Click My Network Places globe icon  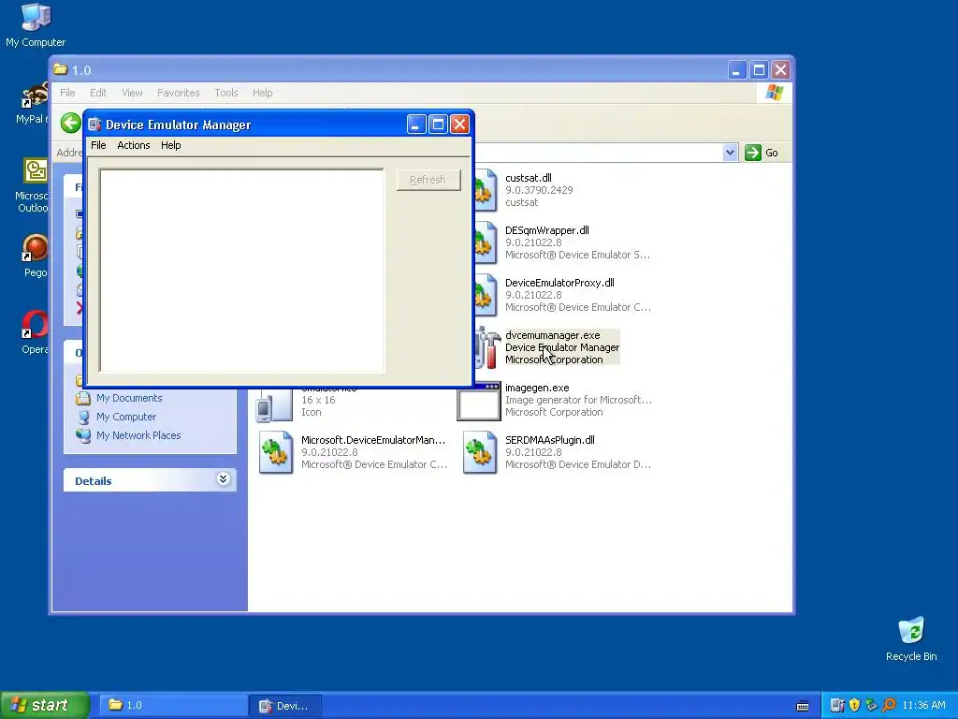[83, 435]
